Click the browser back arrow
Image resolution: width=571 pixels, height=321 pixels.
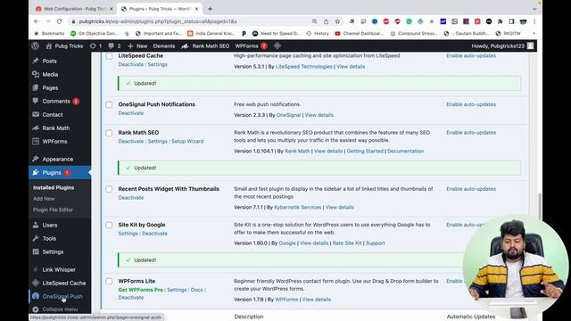click(37, 21)
